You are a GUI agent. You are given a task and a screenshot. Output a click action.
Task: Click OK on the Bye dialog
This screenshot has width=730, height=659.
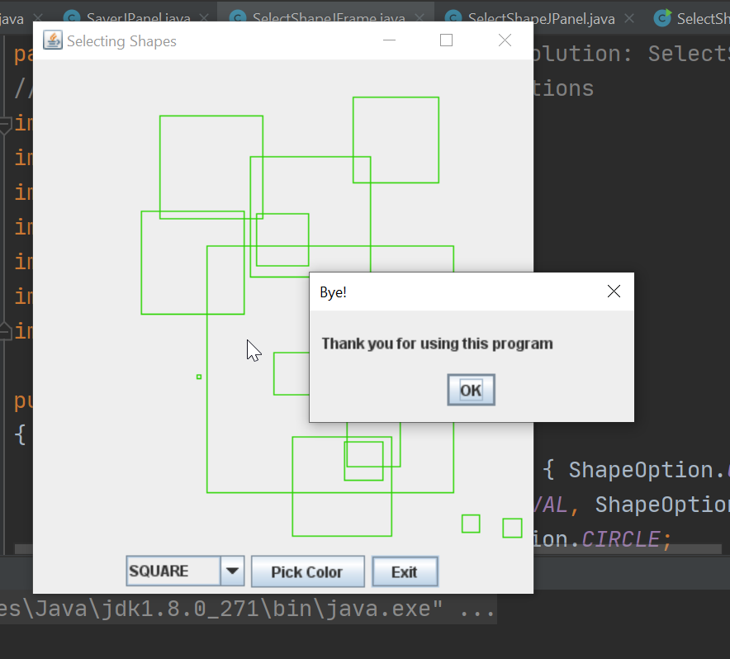coord(471,389)
